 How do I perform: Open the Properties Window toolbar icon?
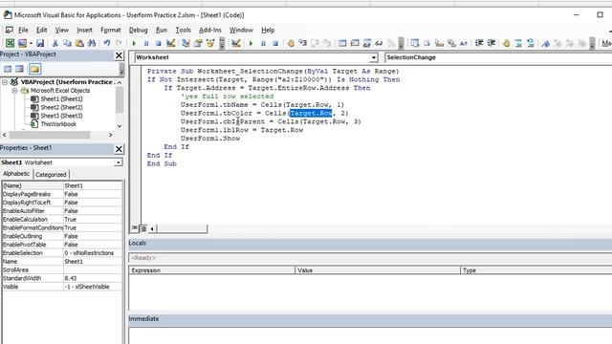click(198, 43)
